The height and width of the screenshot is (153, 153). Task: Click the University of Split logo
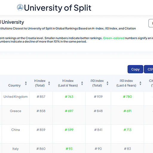[x=20, y=7]
